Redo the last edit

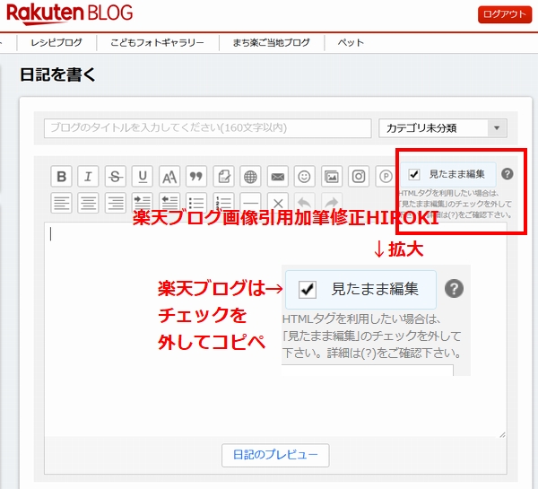tap(332, 203)
